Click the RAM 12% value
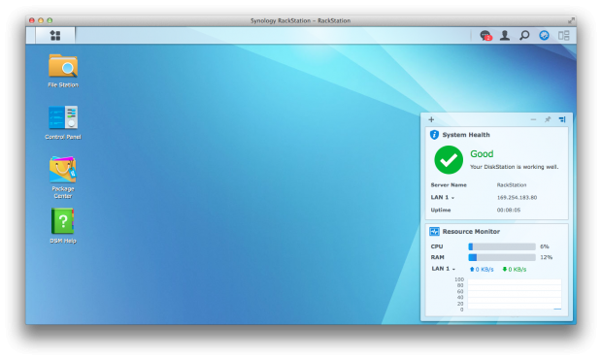Viewport: 602px width, 360px height. click(547, 257)
